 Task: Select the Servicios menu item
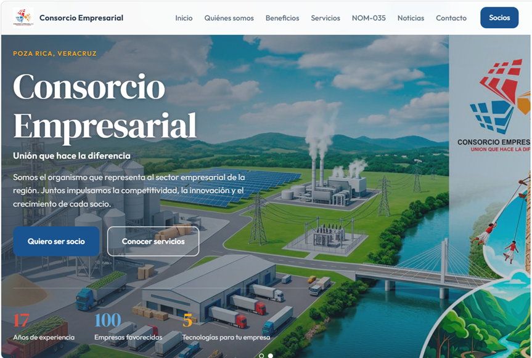click(x=325, y=18)
